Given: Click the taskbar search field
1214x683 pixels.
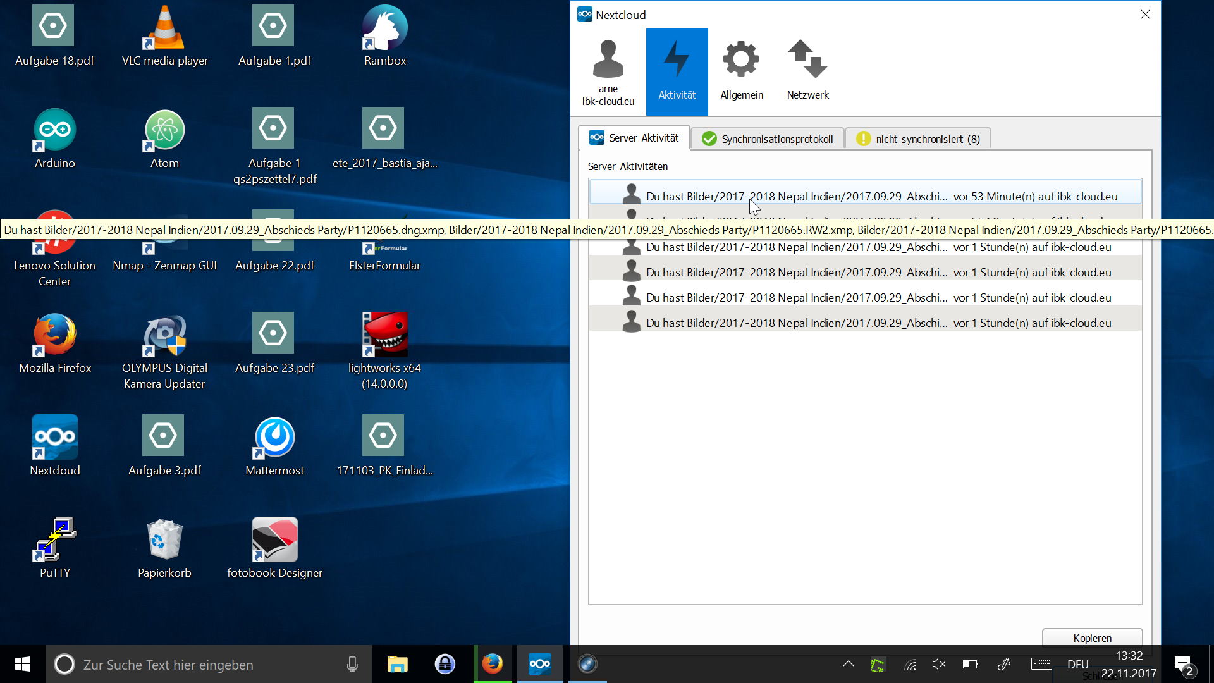Looking at the screenshot, I should [209, 664].
